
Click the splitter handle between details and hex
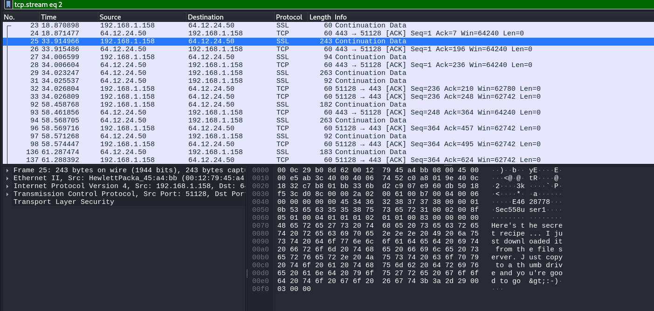click(247, 275)
